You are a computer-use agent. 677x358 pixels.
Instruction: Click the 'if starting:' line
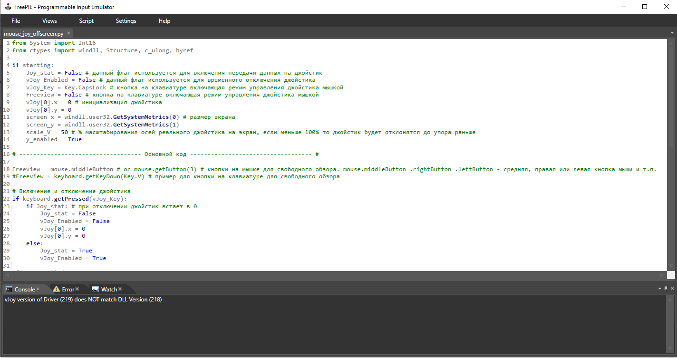tap(33, 65)
